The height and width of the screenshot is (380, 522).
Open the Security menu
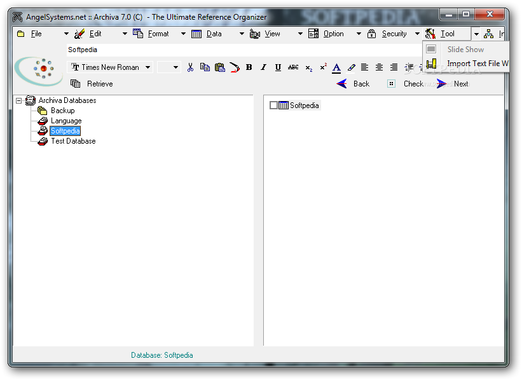pos(394,34)
